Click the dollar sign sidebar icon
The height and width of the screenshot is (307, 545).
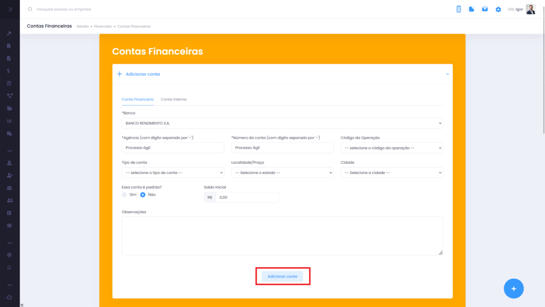pyautogui.click(x=9, y=71)
